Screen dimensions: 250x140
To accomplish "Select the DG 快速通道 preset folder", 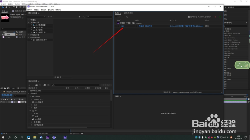I will [38, 125].
